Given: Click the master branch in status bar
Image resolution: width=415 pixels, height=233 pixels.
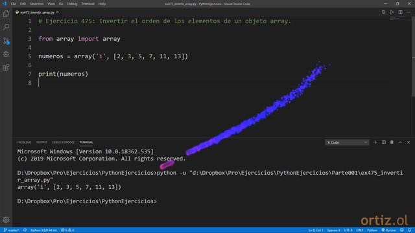Looking at the screenshot, I should coord(11,230).
